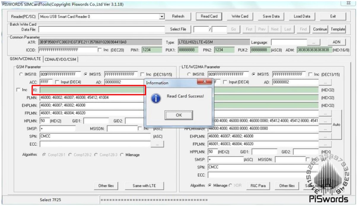The width and height of the screenshot is (358, 206).
Task: Click the GSM KI input field
Action: click(92, 90)
